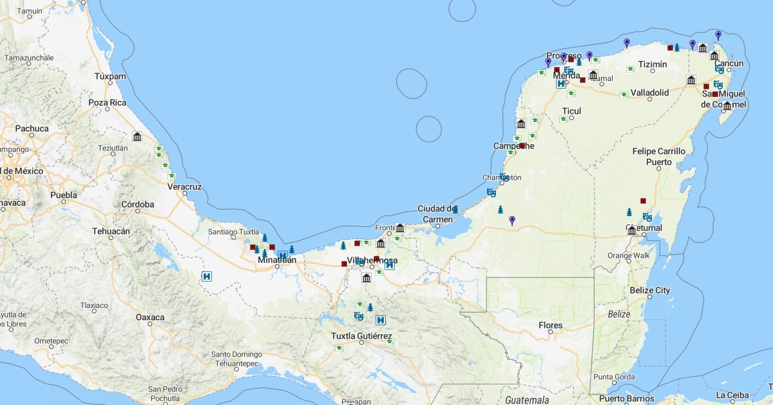The image size is (773, 405).
Task: Click the theater masks marker near Tuxtla Gutiérrez
Action: pos(359,316)
